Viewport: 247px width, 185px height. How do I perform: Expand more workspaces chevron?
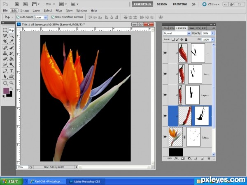click(x=194, y=4)
